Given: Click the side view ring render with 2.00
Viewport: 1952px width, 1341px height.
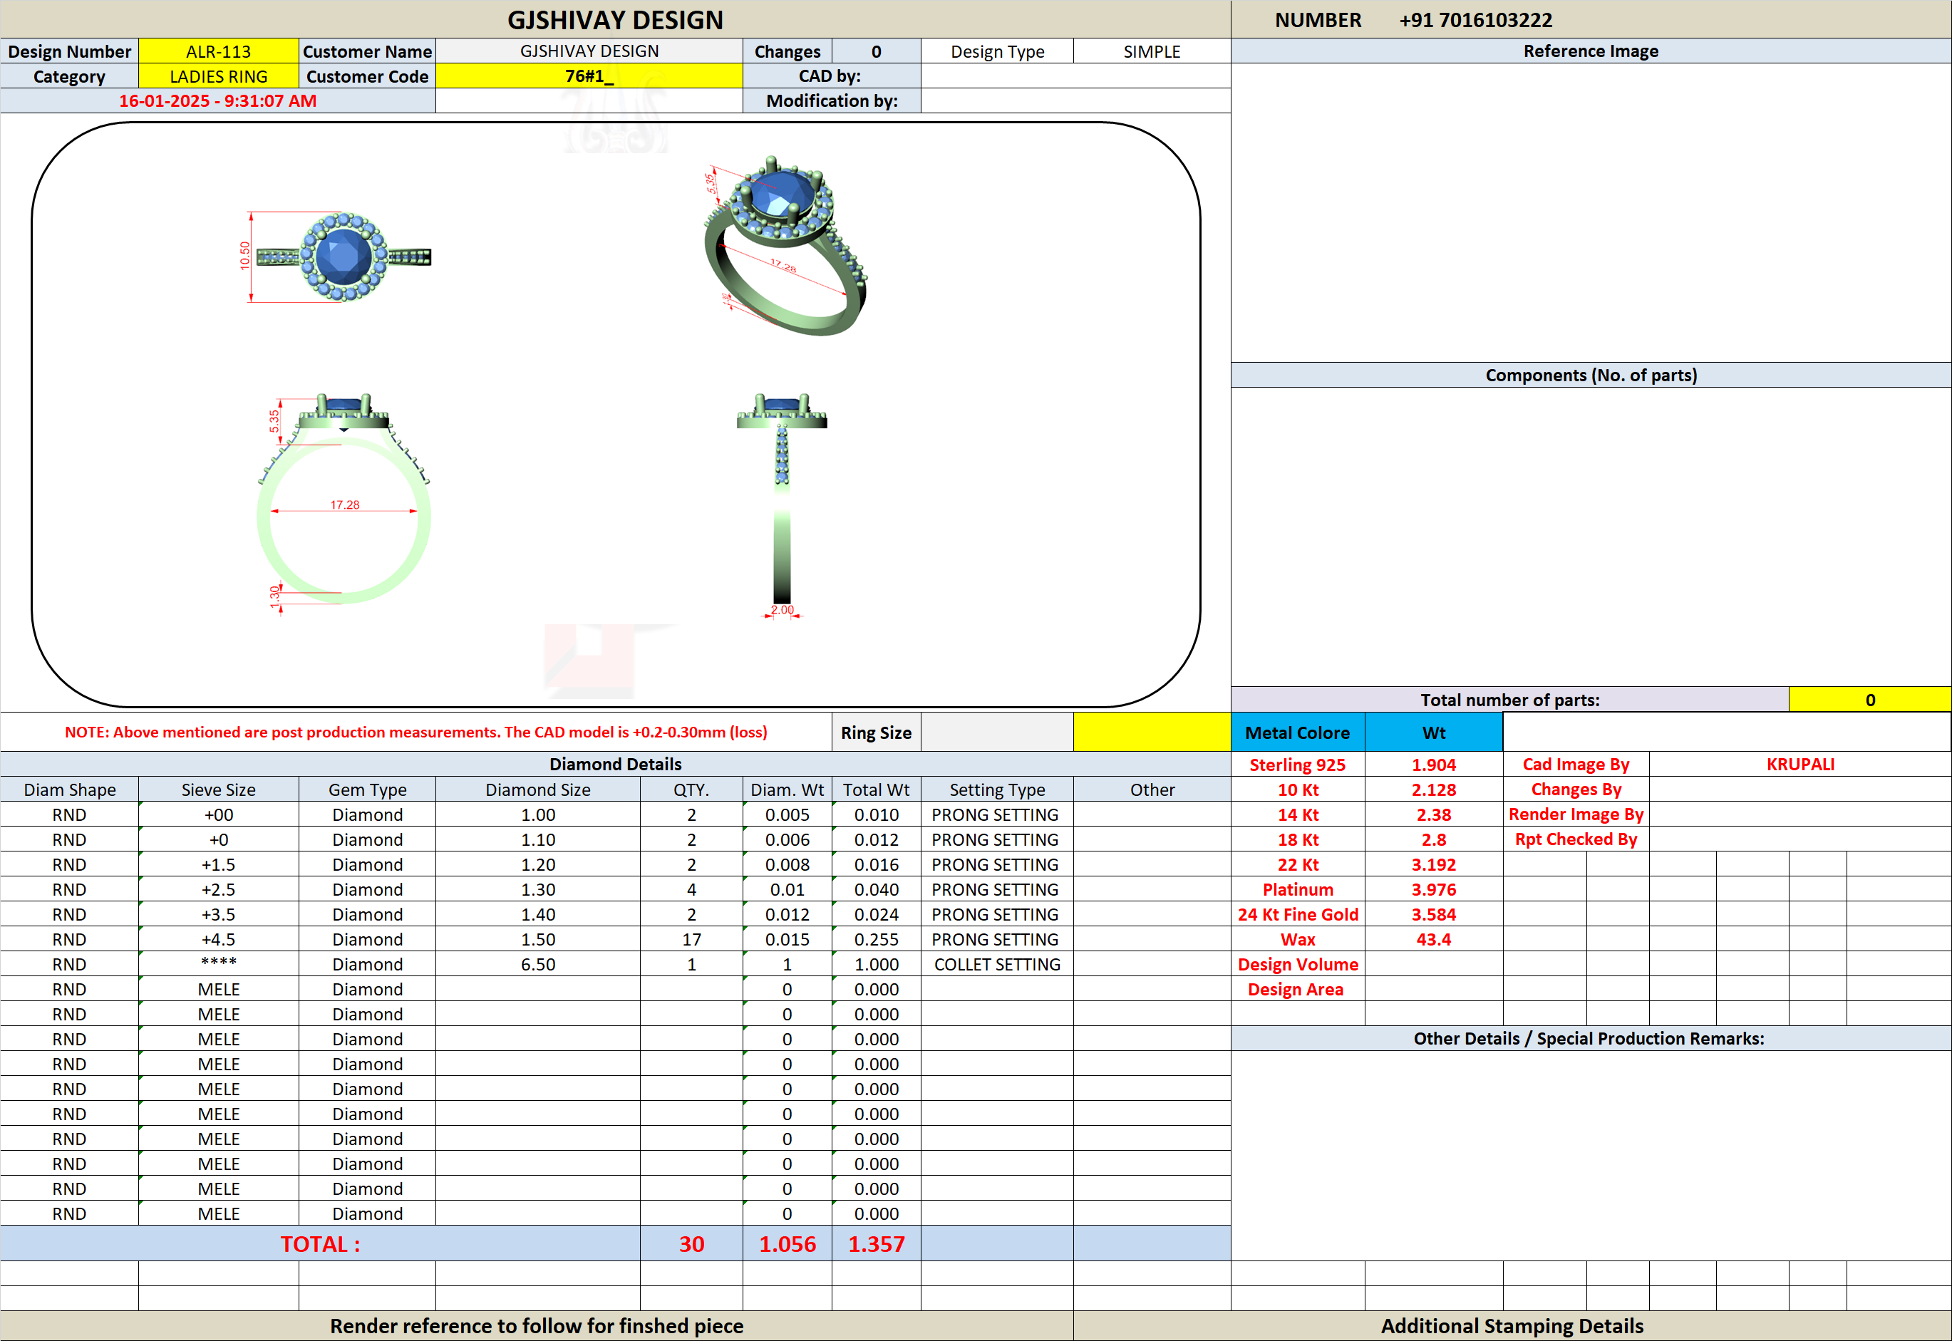Looking at the screenshot, I should tap(783, 506).
